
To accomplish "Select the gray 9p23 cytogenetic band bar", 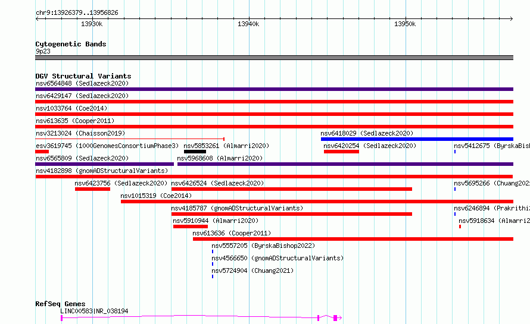I will [274, 58].
